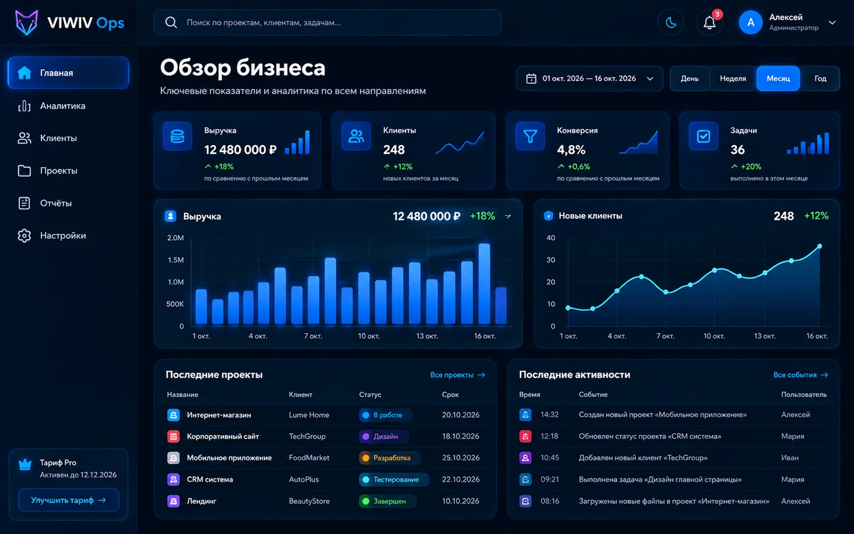Click the search magnifier icon
Image resolution: width=854 pixels, height=534 pixels.
pos(171,23)
